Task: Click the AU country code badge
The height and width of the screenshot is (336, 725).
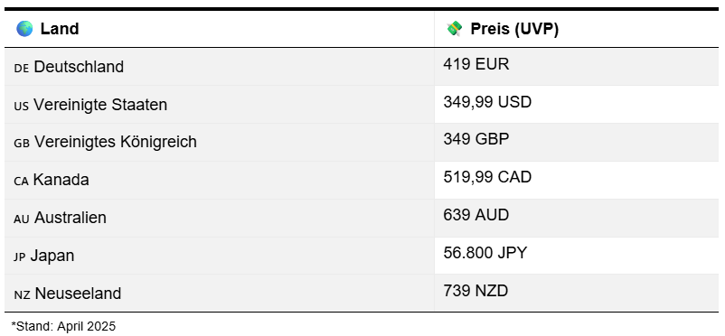Action: [22, 219]
